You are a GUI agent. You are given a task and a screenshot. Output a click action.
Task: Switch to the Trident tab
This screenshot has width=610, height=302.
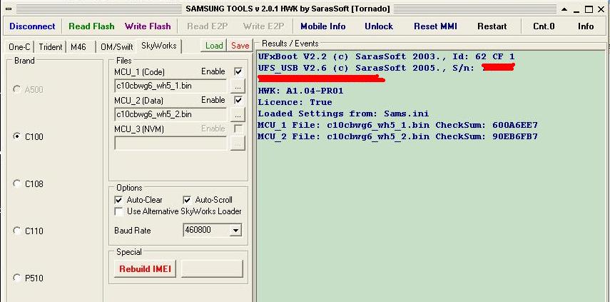tap(51, 46)
